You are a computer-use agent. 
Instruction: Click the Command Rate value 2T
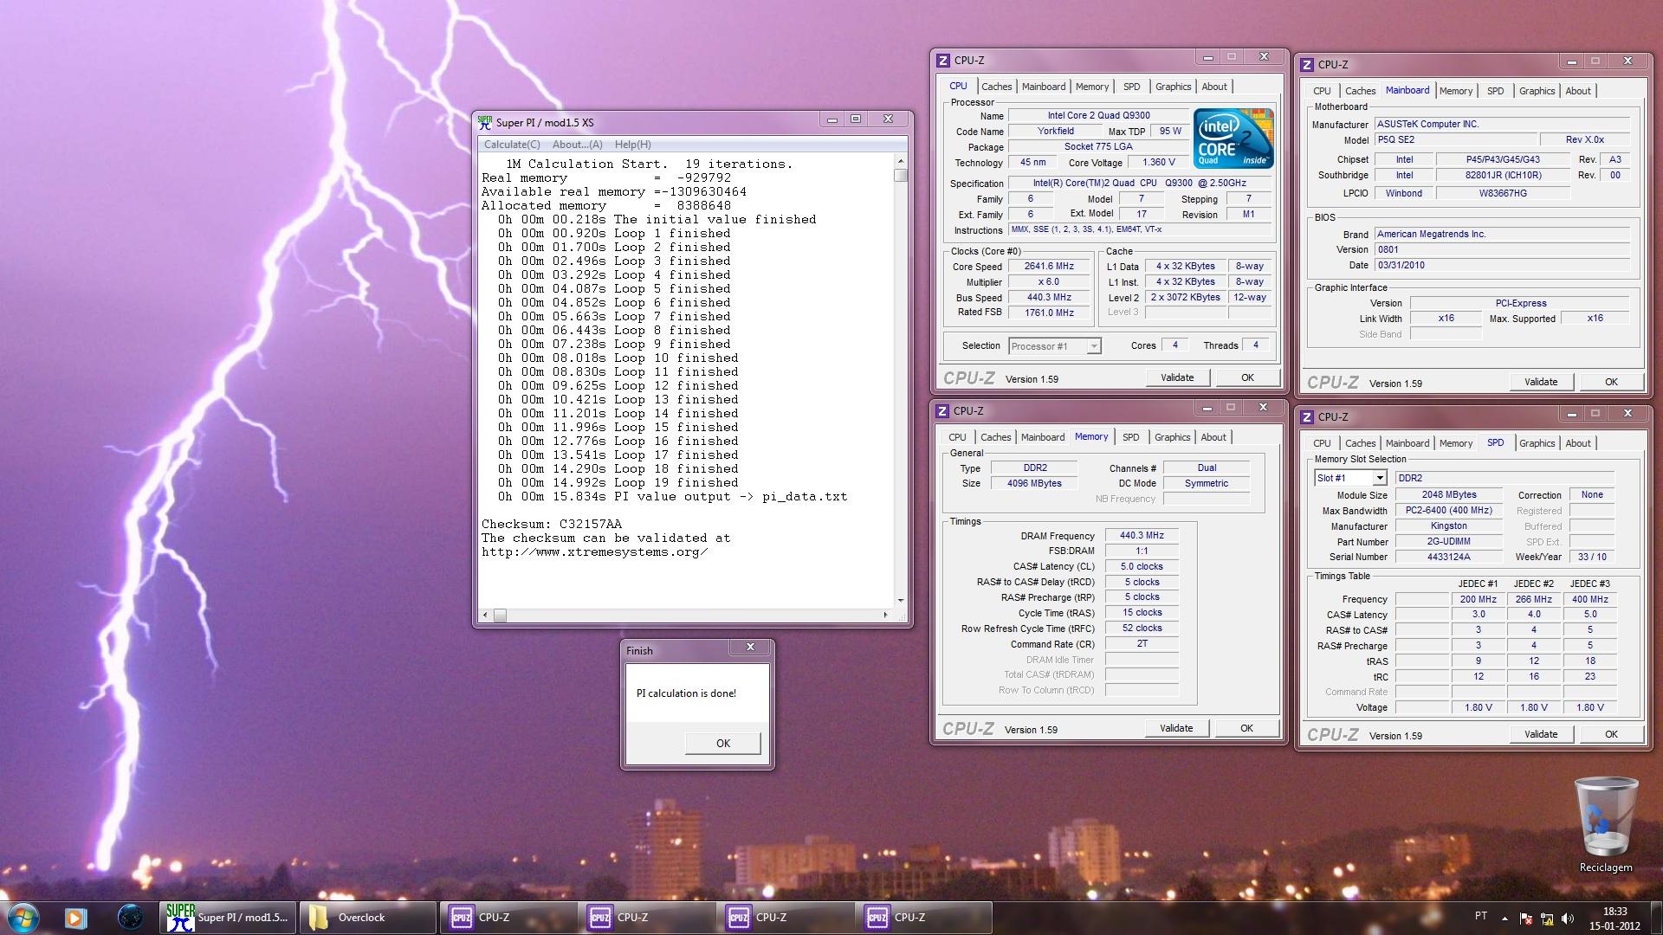pos(1142,644)
